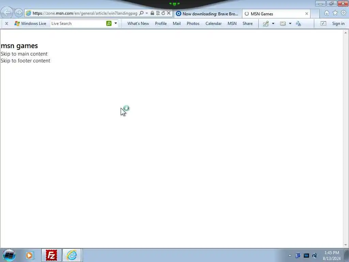Click the Windows Live logo button
The height and width of the screenshot is (262, 349).
pos(30,24)
